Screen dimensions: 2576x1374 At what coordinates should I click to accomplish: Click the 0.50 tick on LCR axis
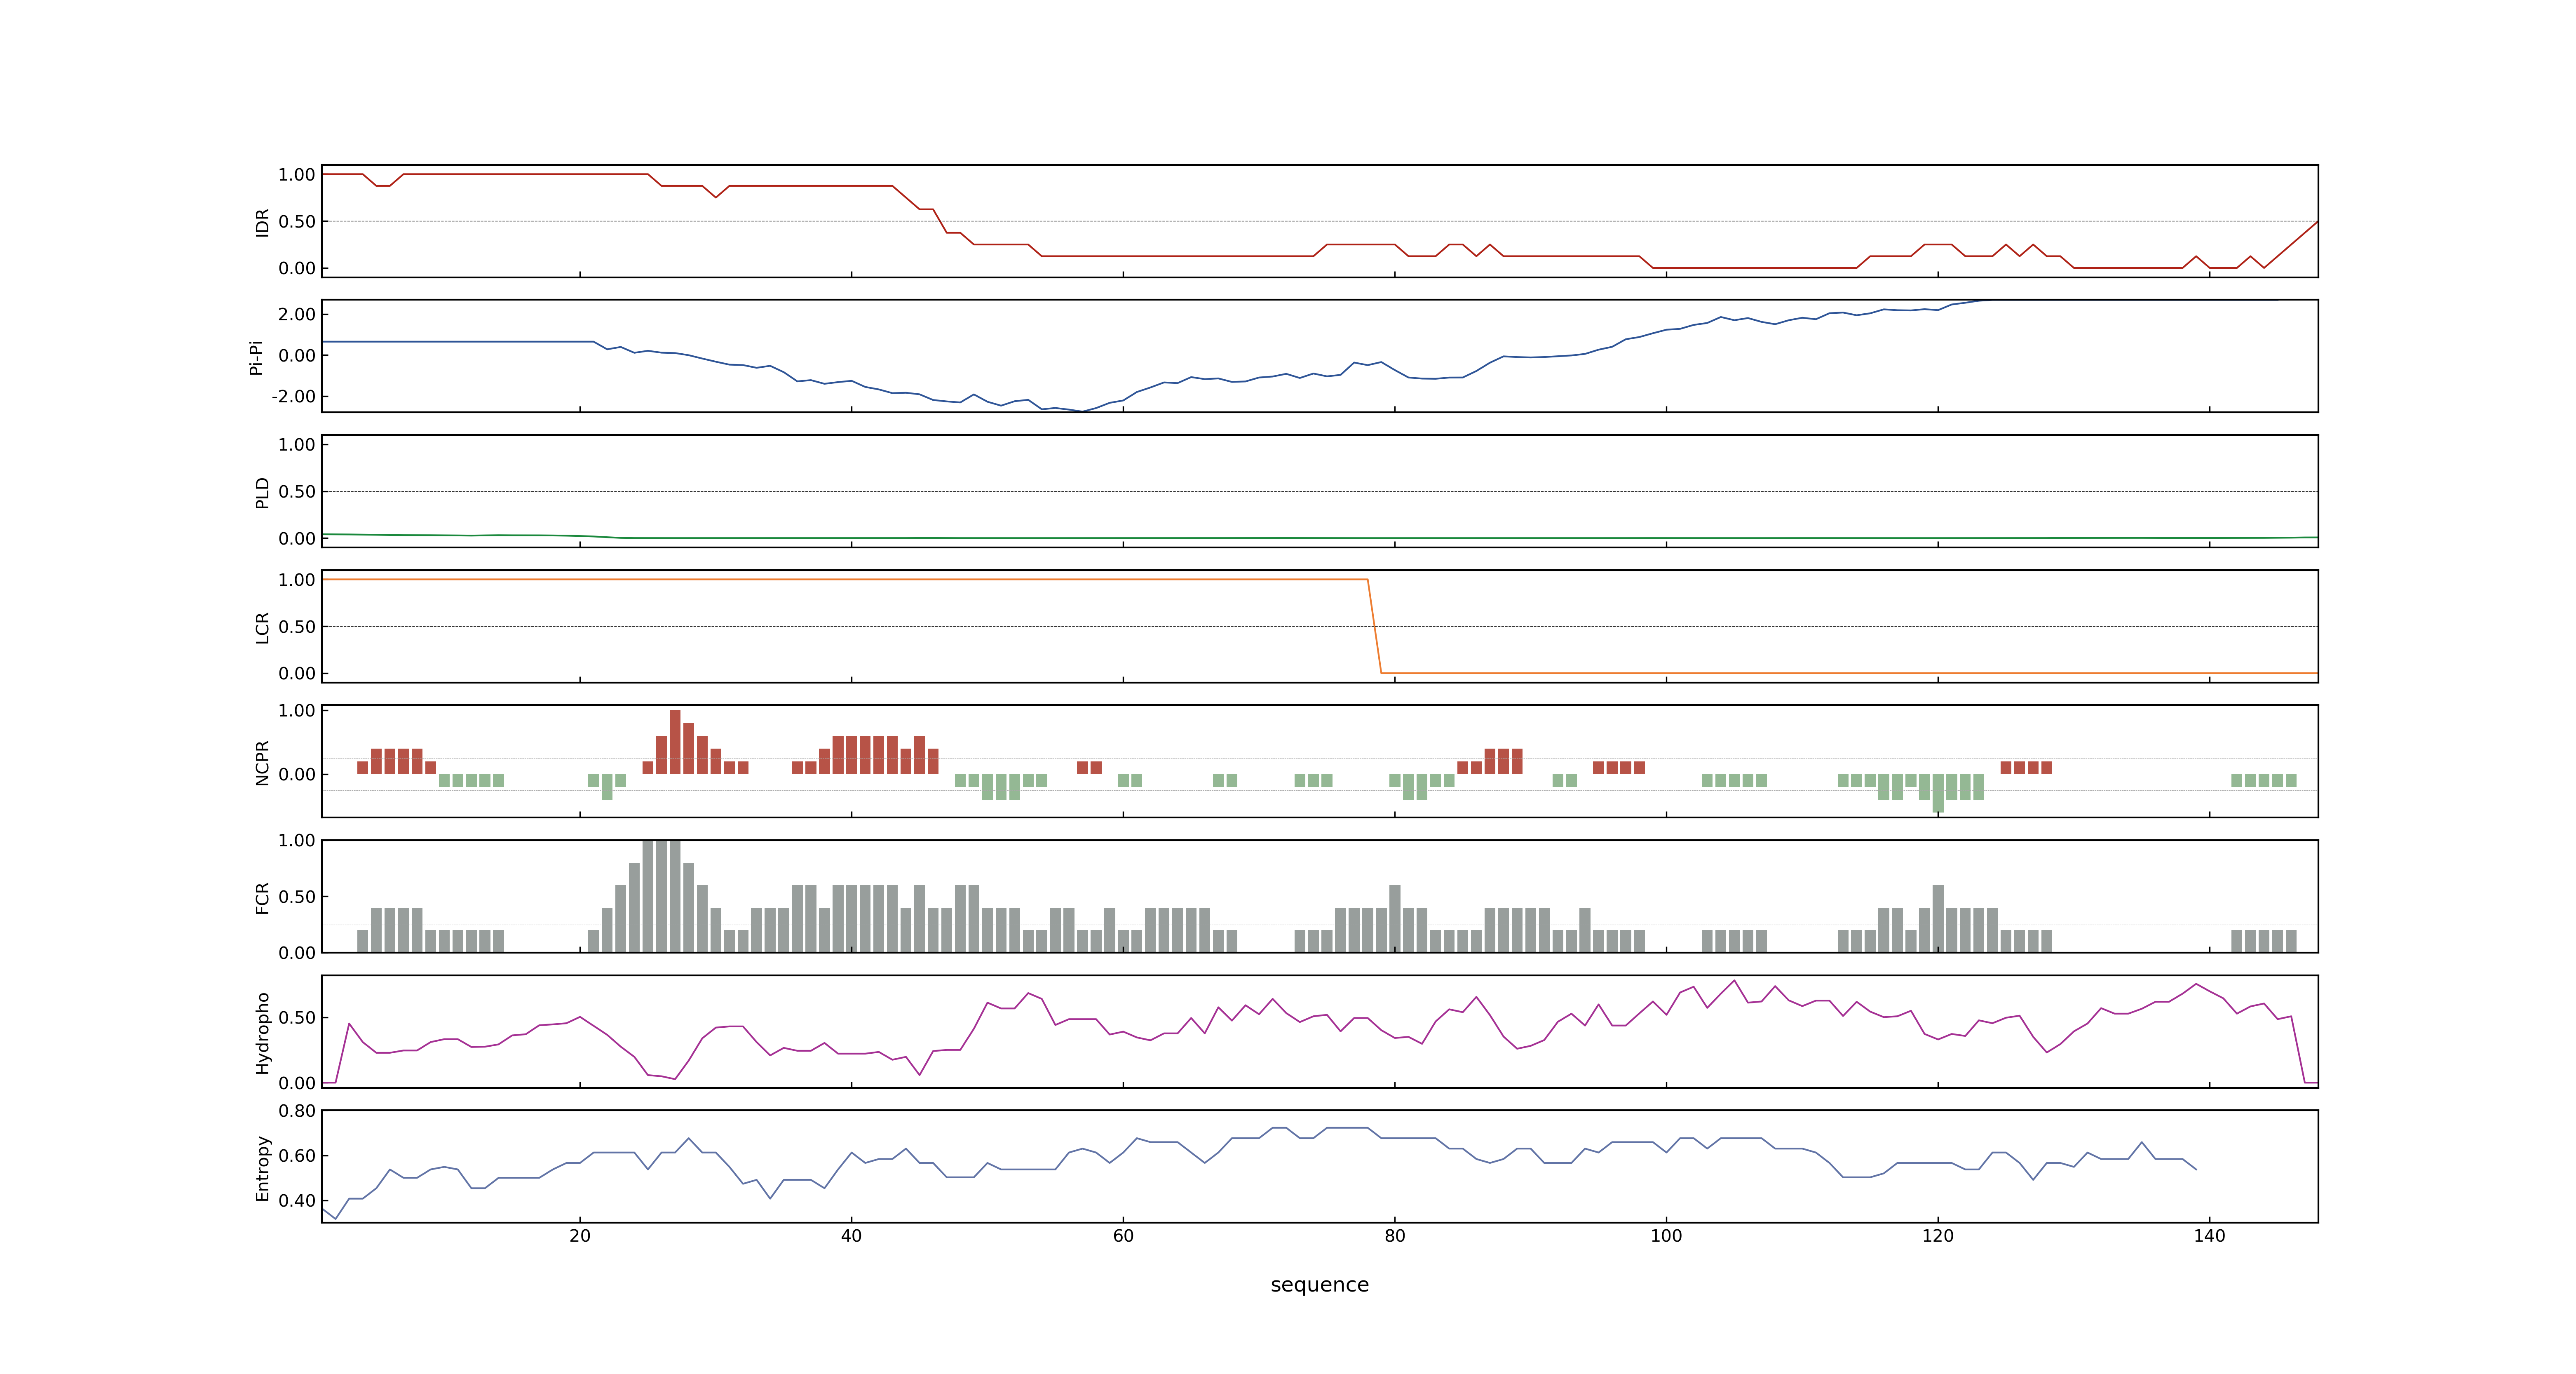point(297,627)
